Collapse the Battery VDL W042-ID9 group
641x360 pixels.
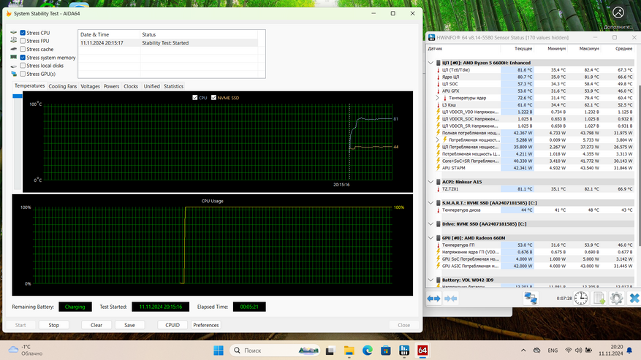pyautogui.click(x=431, y=280)
